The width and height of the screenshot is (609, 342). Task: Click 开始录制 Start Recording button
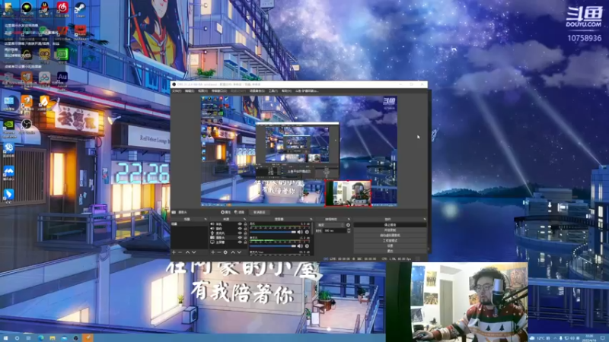390,230
